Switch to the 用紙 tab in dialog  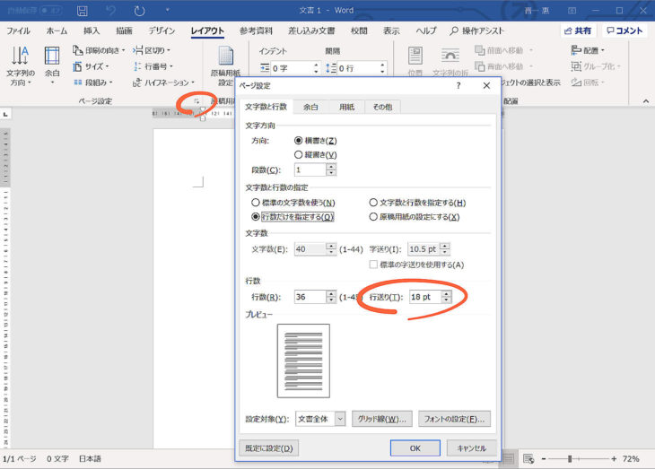click(345, 107)
